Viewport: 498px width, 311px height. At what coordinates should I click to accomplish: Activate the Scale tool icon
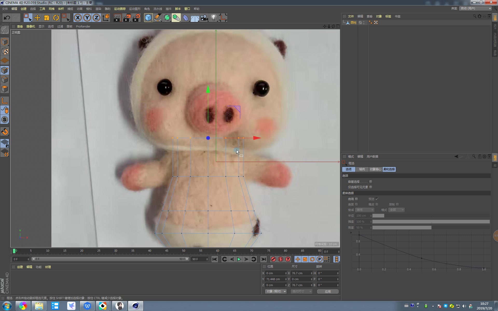pos(47,18)
